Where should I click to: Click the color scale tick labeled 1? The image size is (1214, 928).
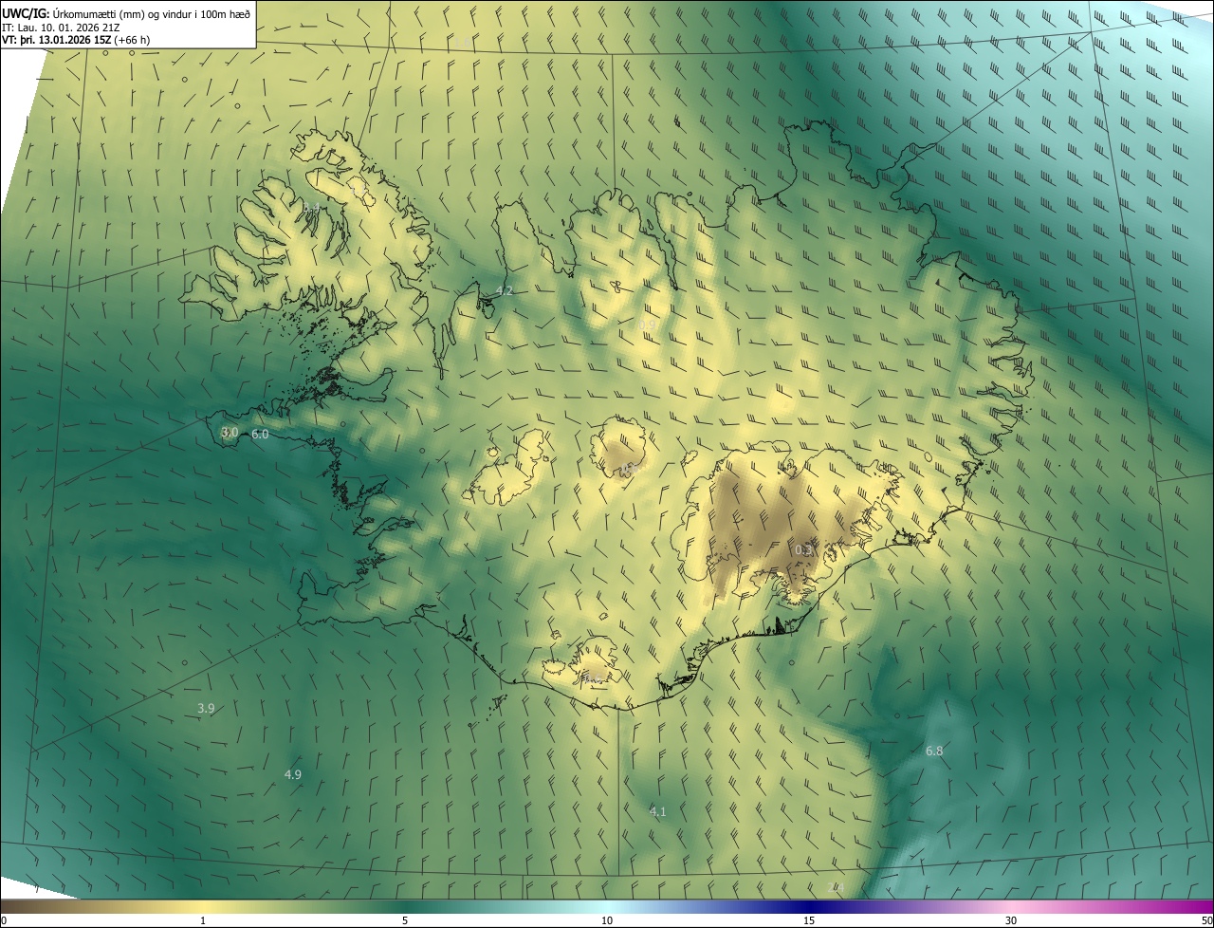pos(203,920)
